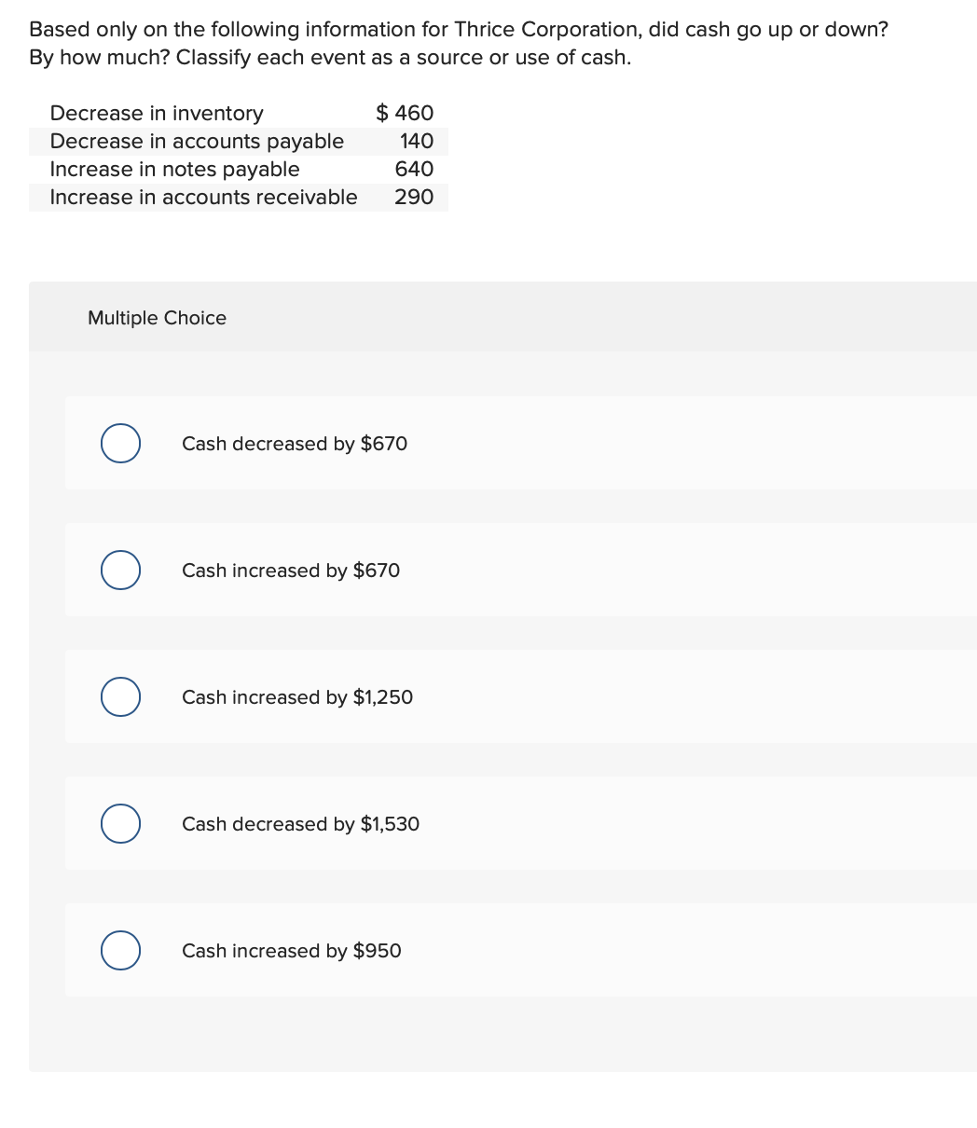Click the answer text "Cash decreased by $670"

point(294,444)
